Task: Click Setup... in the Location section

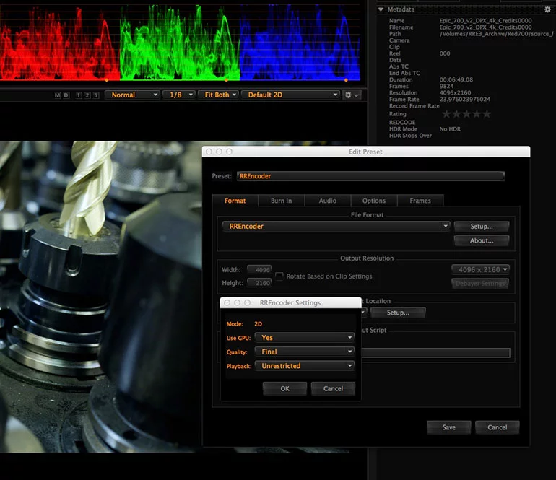Action: 398,313
